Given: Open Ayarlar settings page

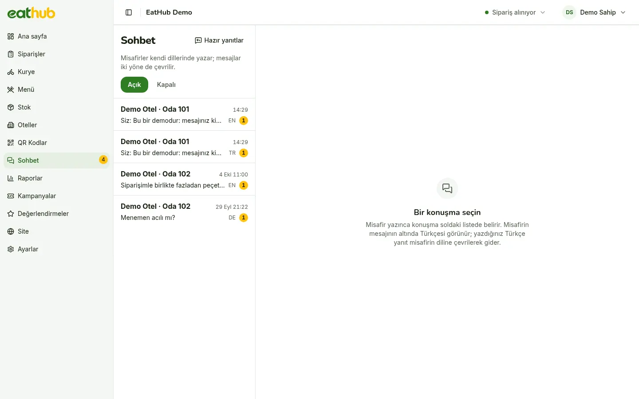Looking at the screenshot, I should click(x=57, y=249).
